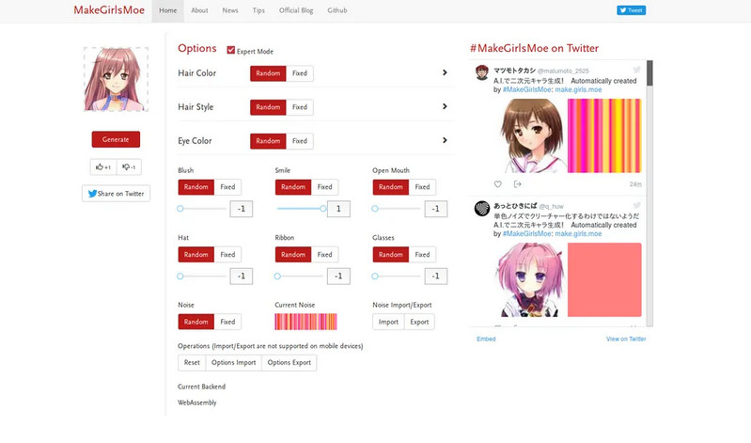Open the Embed link

tap(486, 339)
